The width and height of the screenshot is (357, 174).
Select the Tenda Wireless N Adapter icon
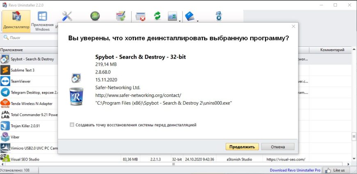coord(5,103)
